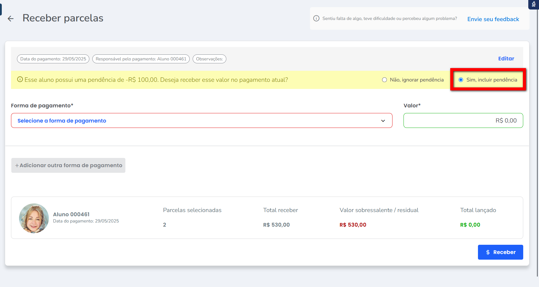Click the 'Observações' chip

pyautogui.click(x=209, y=59)
